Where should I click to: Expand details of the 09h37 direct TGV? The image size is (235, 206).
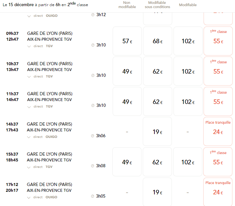pyautogui.click(x=29, y=46)
